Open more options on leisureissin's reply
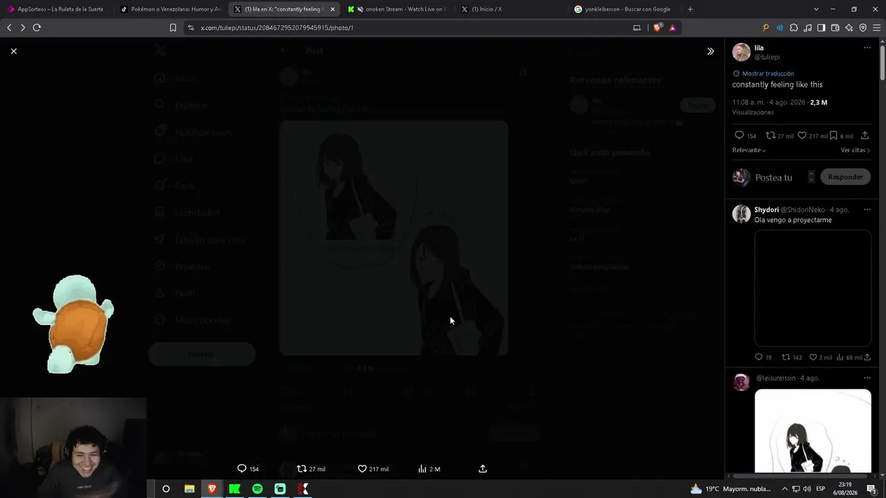 [867, 378]
